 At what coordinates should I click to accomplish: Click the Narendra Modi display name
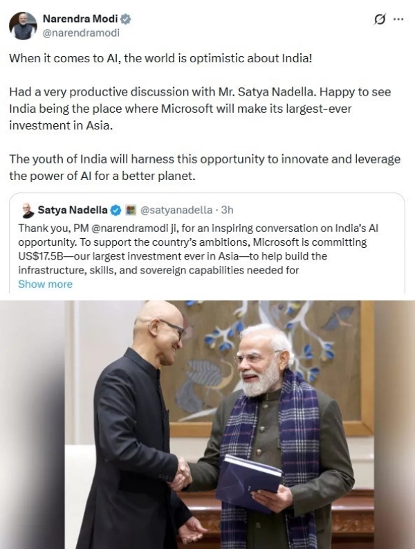click(x=80, y=19)
